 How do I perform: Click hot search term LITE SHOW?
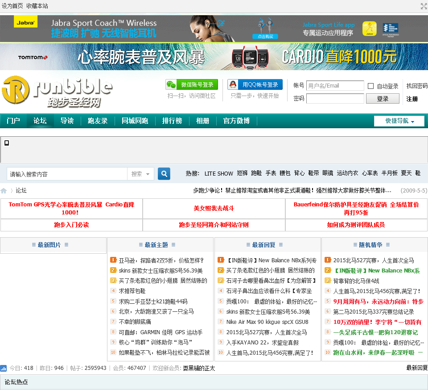(218, 173)
